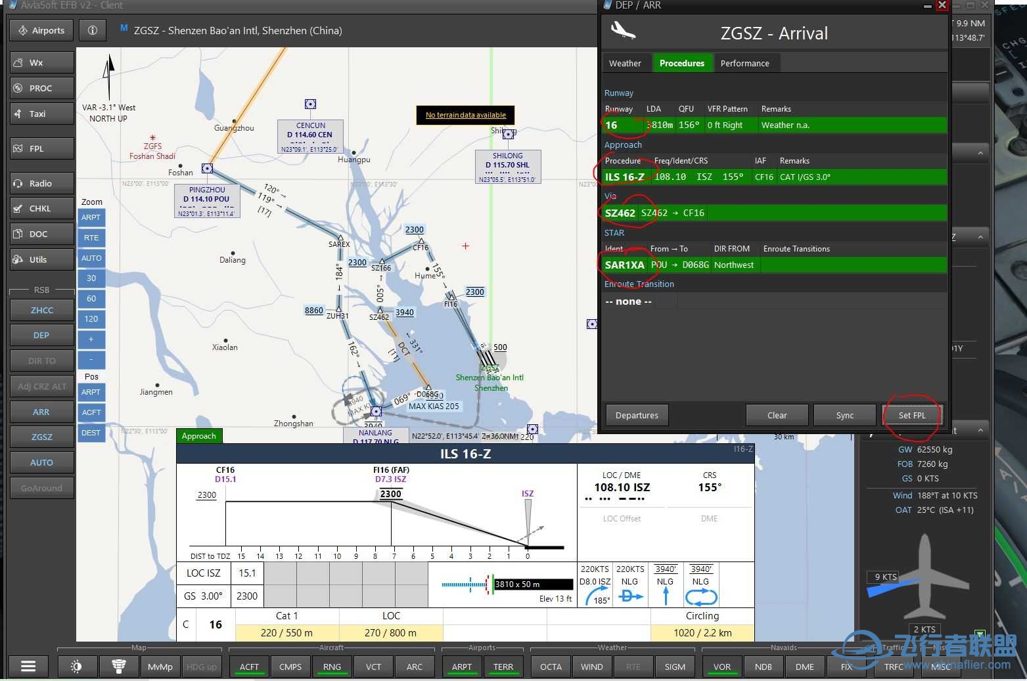This screenshot has height=681, width=1027.
Task: Set map zoom scale to 120
Action: pyautogui.click(x=91, y=319)
